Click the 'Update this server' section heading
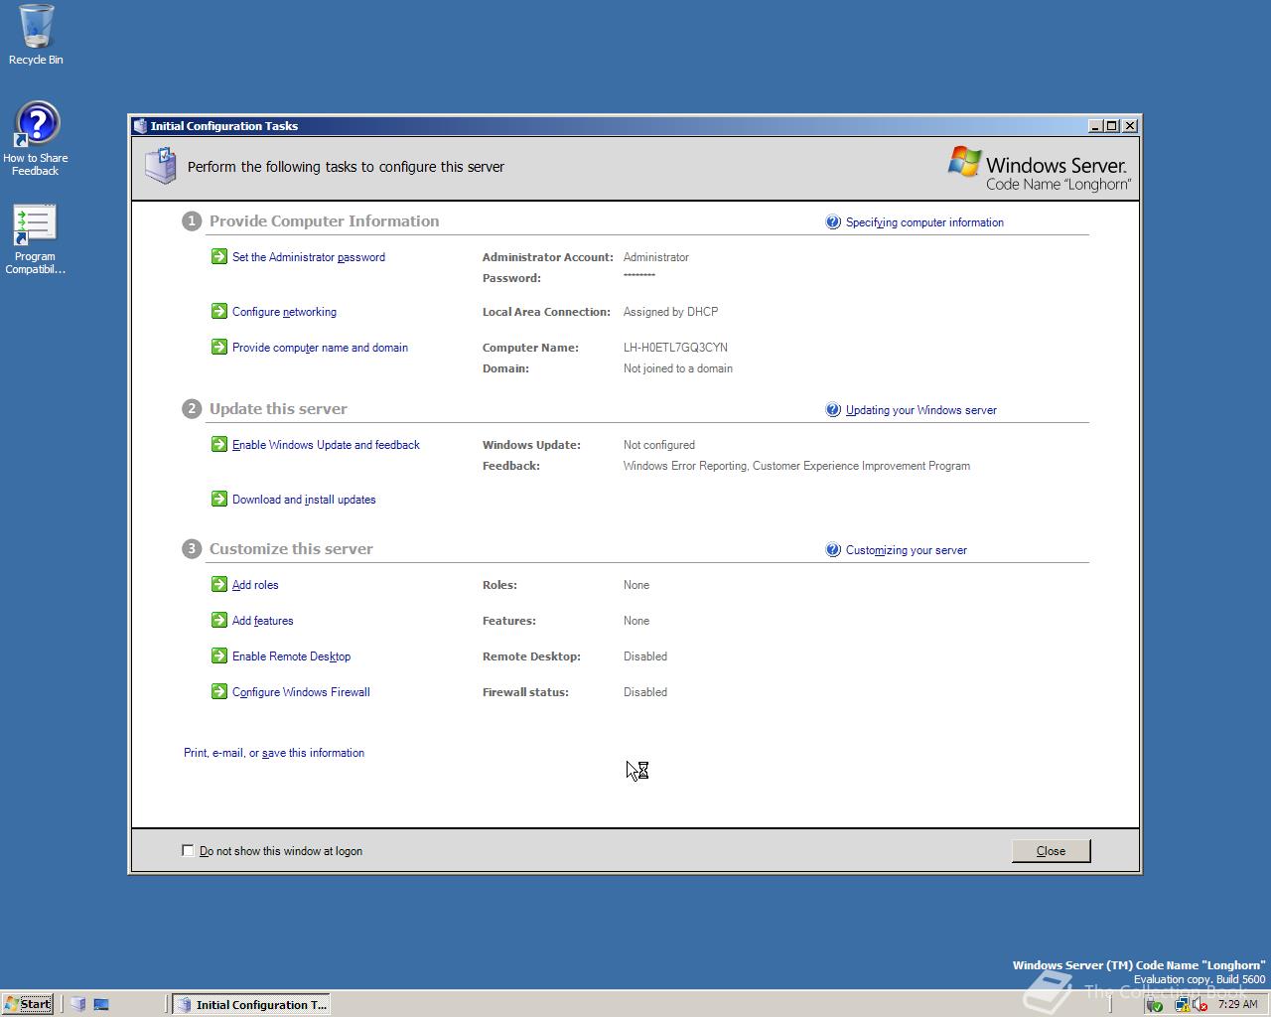 (278, 408)
